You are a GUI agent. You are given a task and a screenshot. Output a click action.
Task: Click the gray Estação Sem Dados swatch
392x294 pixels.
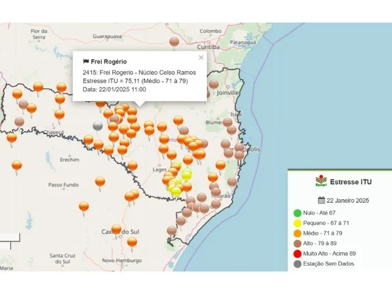coord(298,264)
